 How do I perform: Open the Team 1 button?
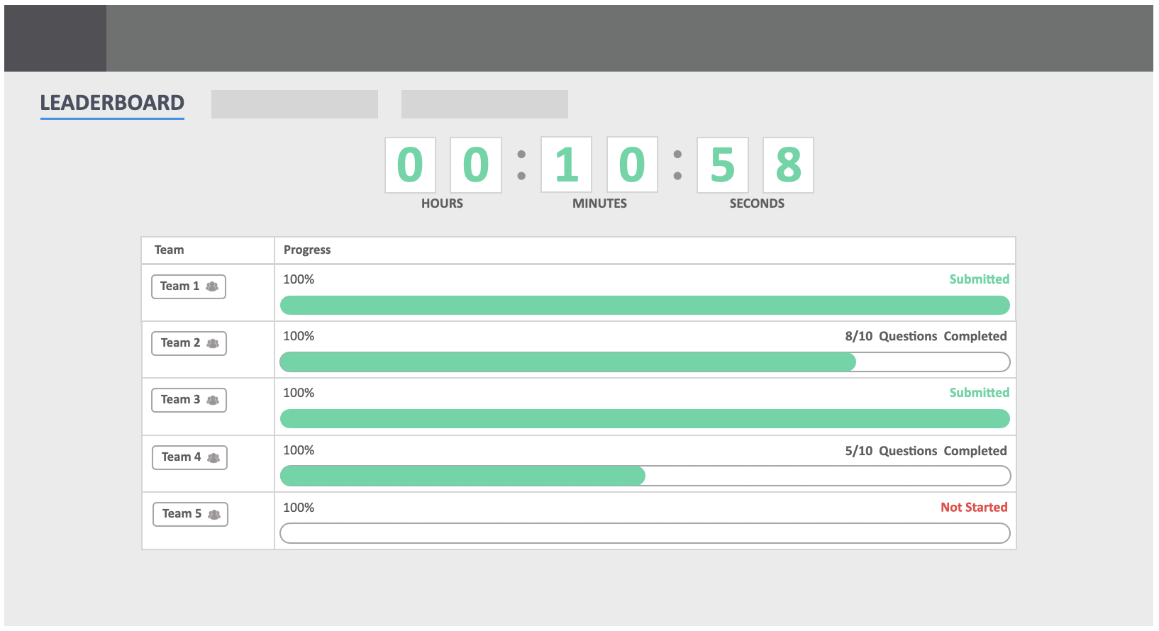[x=189, y=286]
